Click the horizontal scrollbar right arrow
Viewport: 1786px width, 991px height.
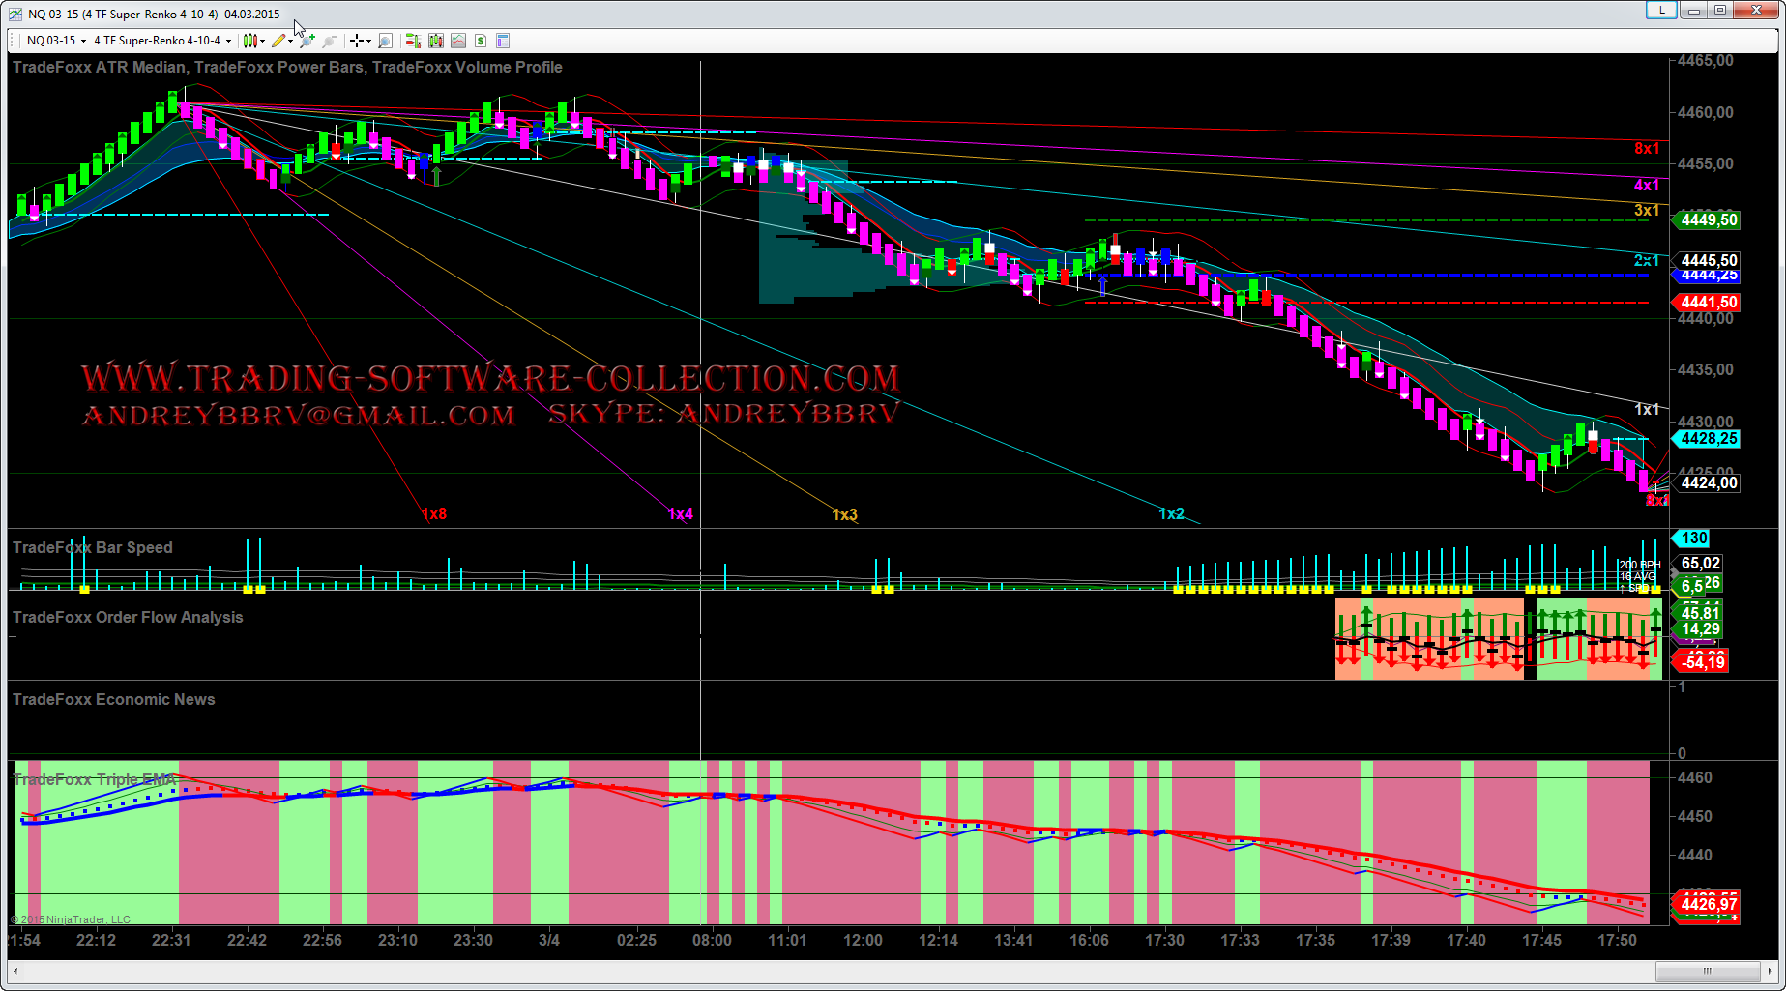[1769, 971]
